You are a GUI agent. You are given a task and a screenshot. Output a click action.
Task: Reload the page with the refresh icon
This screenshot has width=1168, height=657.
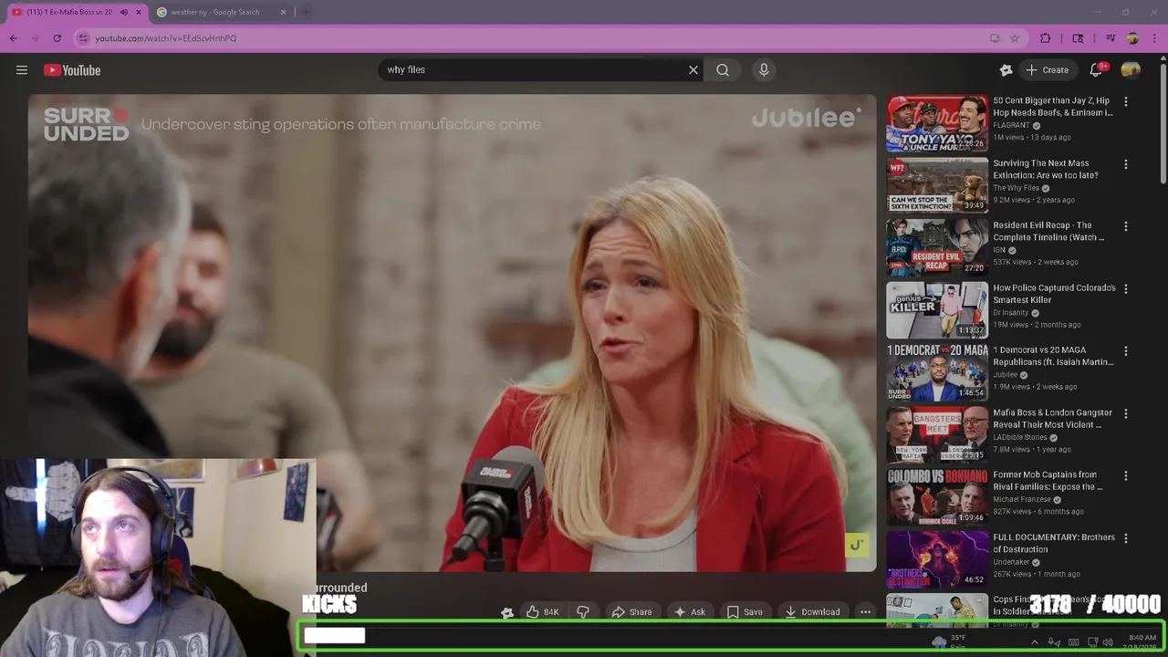tap(57, 38)
